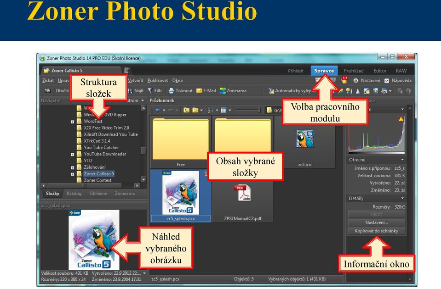Open Nápověda help
Screen dimensions: 441x289
(398, 81)
